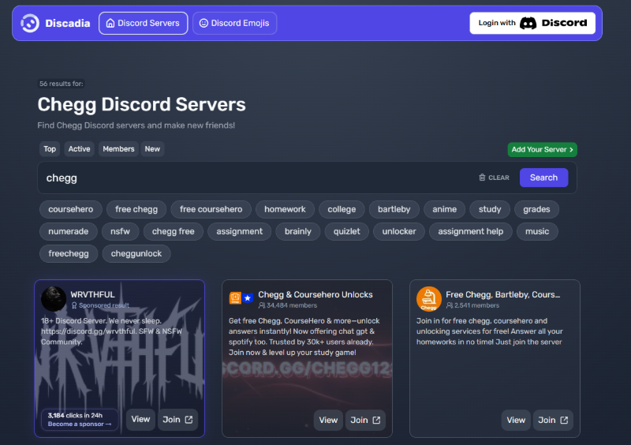The width and height of the screenshot is (631, 445).
Task: Join Chegg & Coursehero Unlocks server
Action: [365, 420]
